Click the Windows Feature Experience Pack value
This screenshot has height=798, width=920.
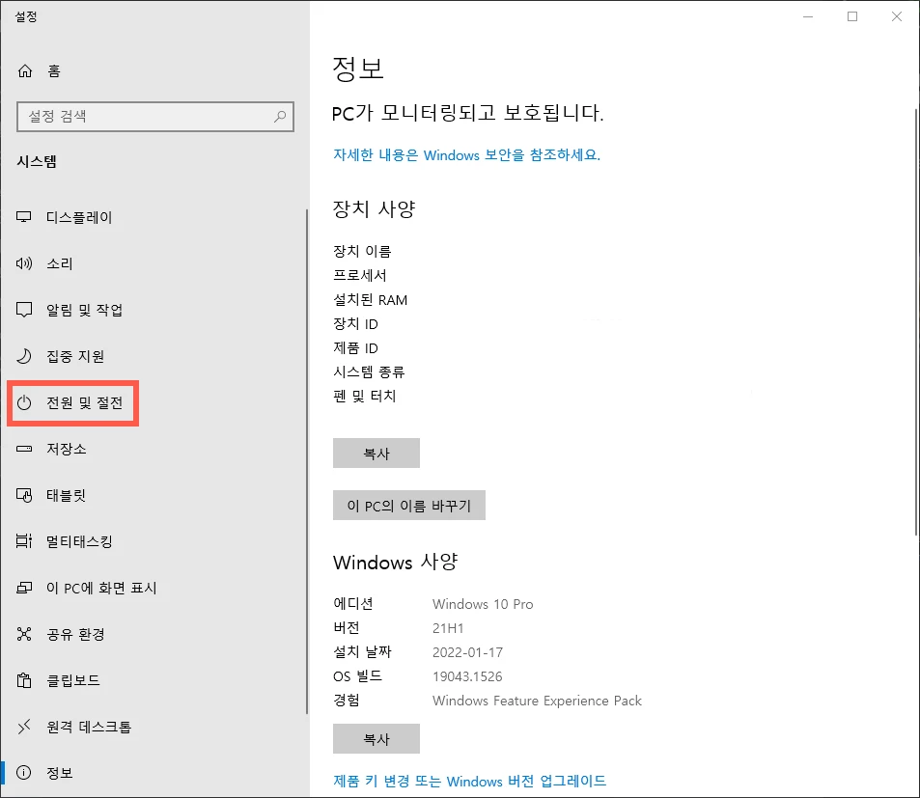(x=537, y=701)
